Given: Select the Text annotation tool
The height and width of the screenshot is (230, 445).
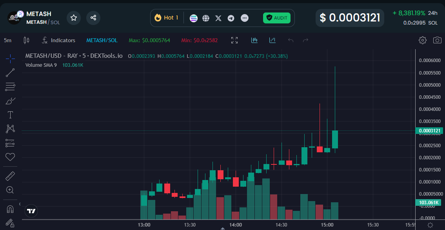Looking at the screenshot, I should [10, 115].
